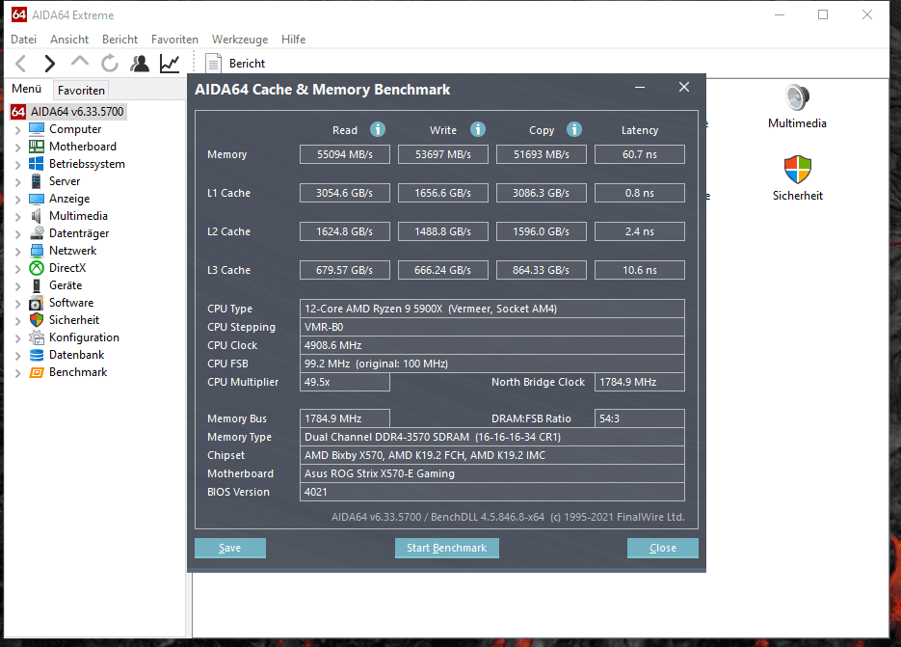Viewport: 901px width, 647px height.
Task: Click the Close button in the benchmark dialog
Action: pyautogui.click(x=663, y=548)
